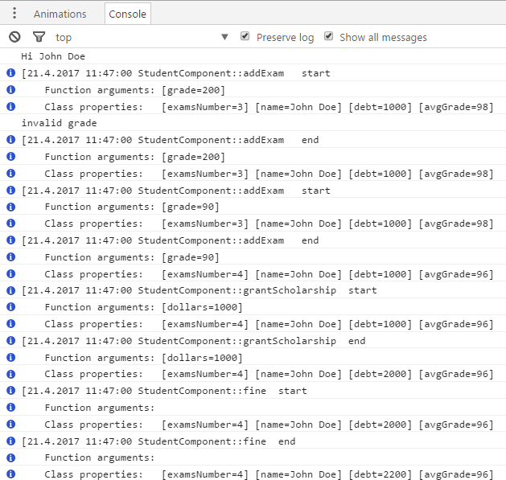Uncheck the Preserve log checkbox

245,36
